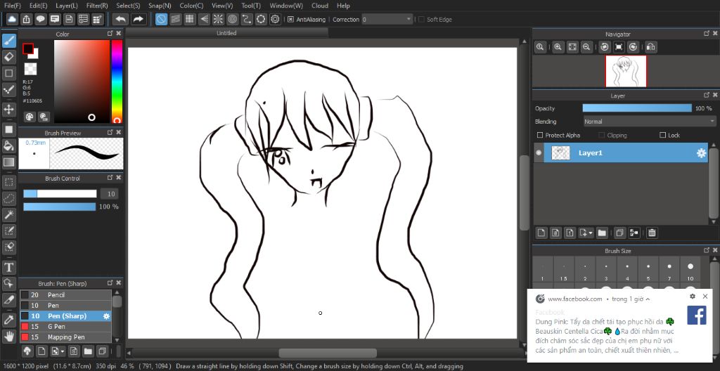The width and height of the screenshot is (720, 371).
Task: Open the Layer menu
Action: [x=67, y=6]
